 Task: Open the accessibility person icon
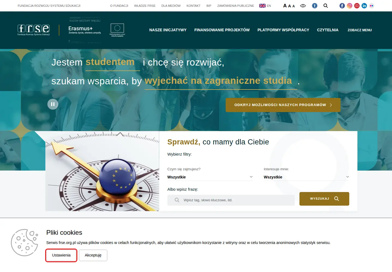click(x=315, y=6)
